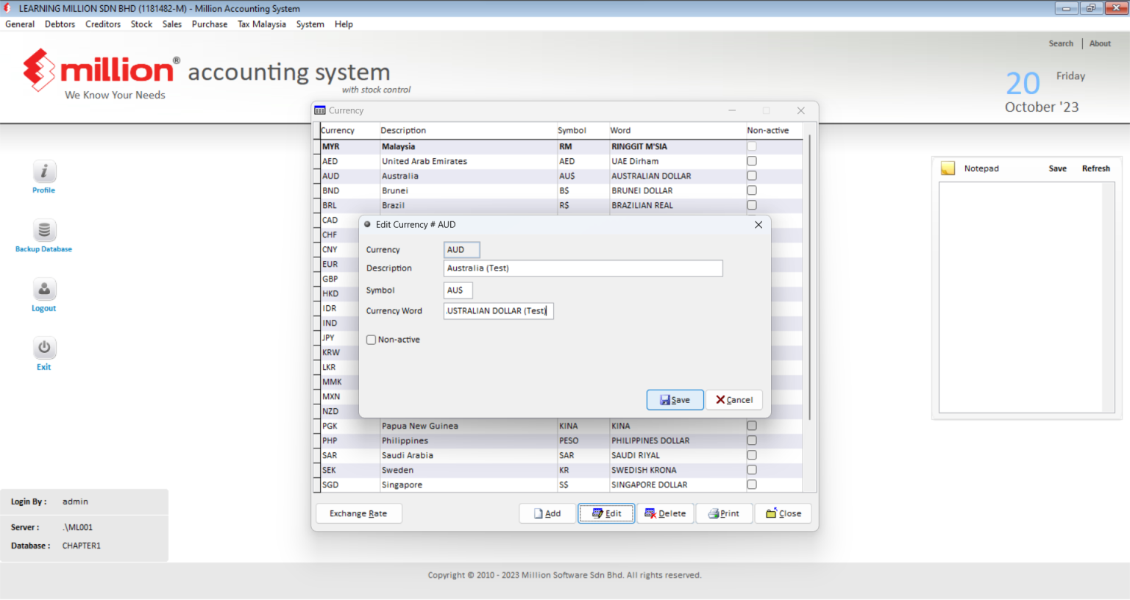Click the yellow Notepad icon
This screenshot has height=600, width=1130.
click(x=948, y=168)
